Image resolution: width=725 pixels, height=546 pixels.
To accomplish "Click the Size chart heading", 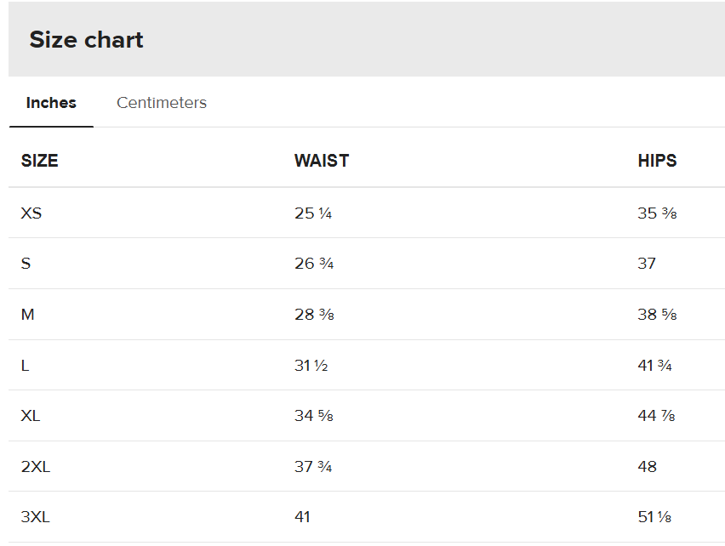I will click(x=86, y=40).
